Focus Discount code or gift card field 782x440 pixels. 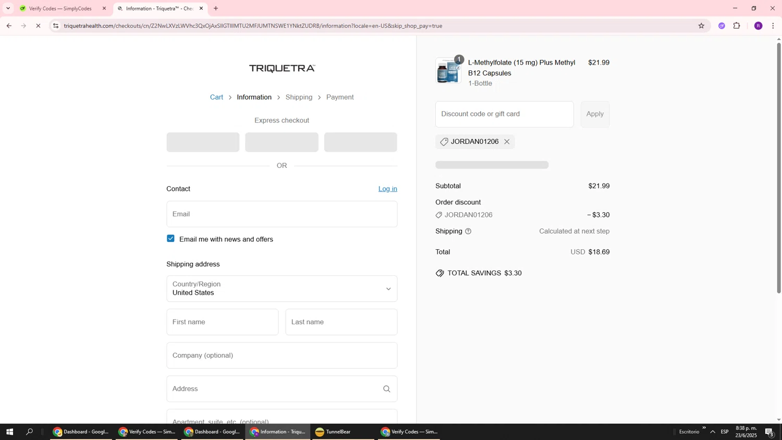click(x=504, y=114)
